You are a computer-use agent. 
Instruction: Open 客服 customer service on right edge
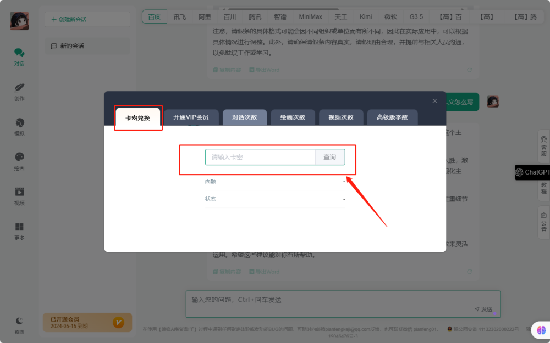(544, 147)
